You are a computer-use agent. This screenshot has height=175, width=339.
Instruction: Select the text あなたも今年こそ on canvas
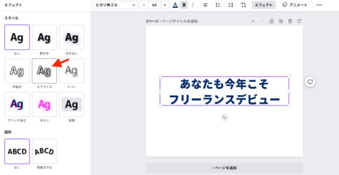224,84
